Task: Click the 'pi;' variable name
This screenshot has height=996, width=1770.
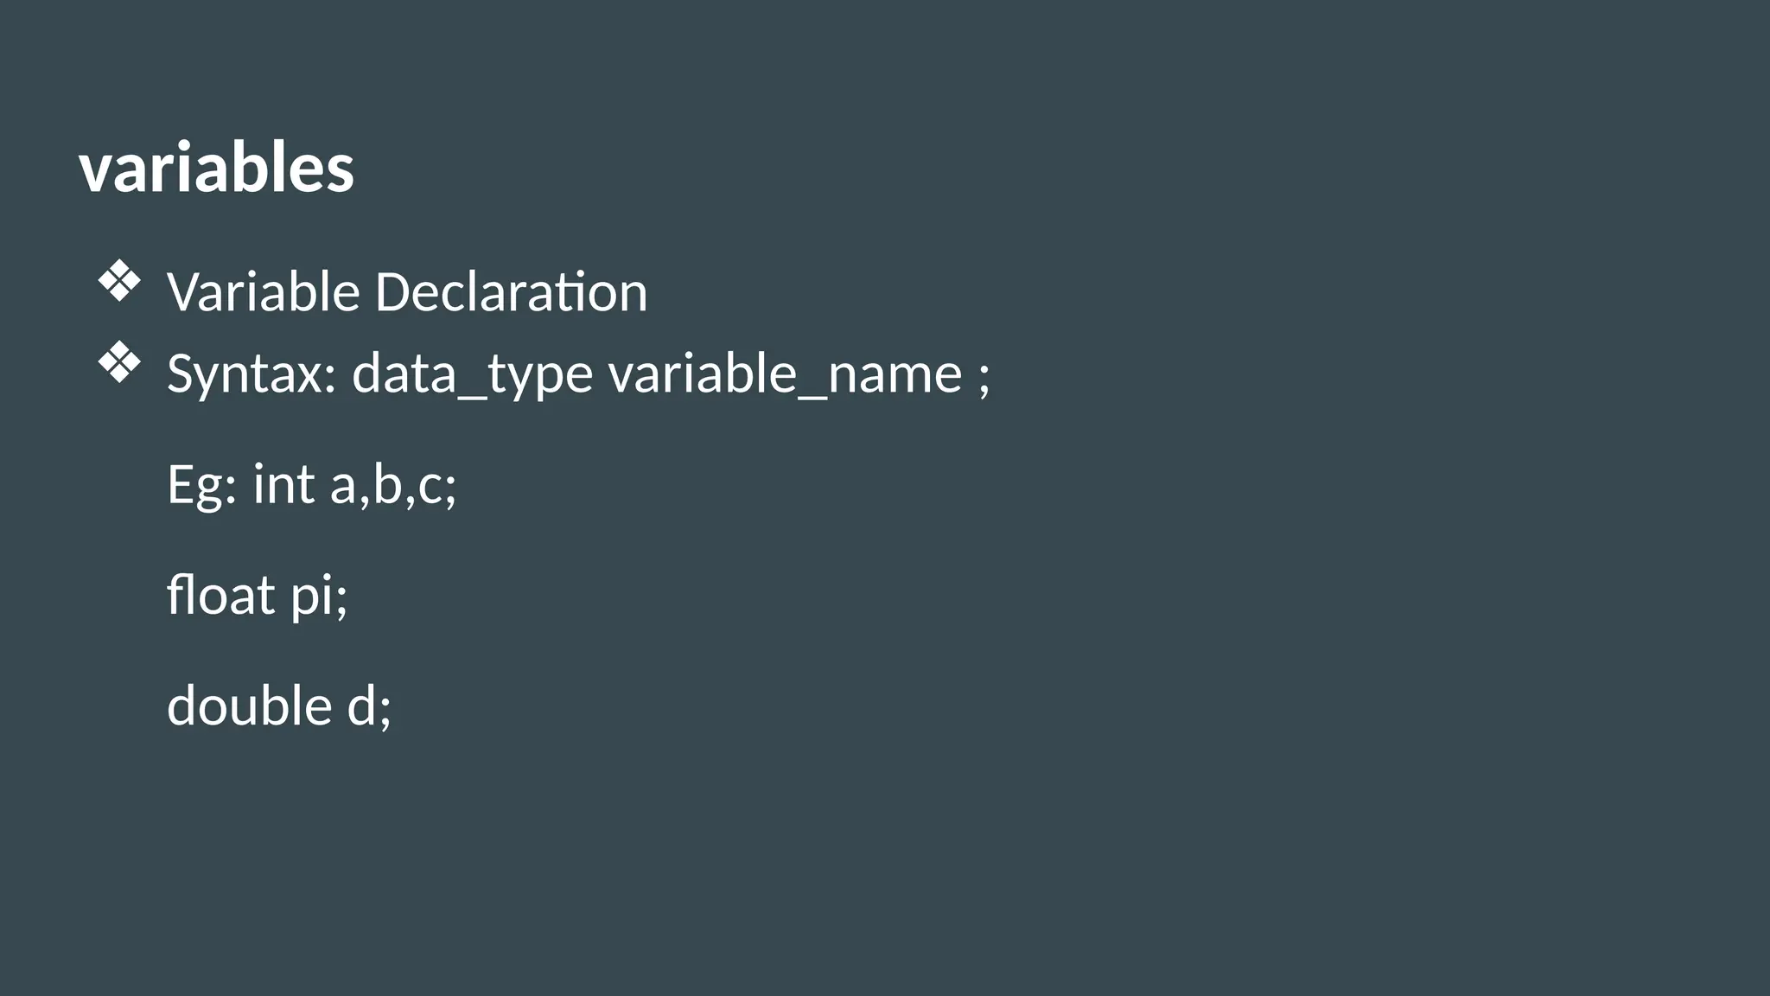Action: pyautogui.click(x=319, y=597)
